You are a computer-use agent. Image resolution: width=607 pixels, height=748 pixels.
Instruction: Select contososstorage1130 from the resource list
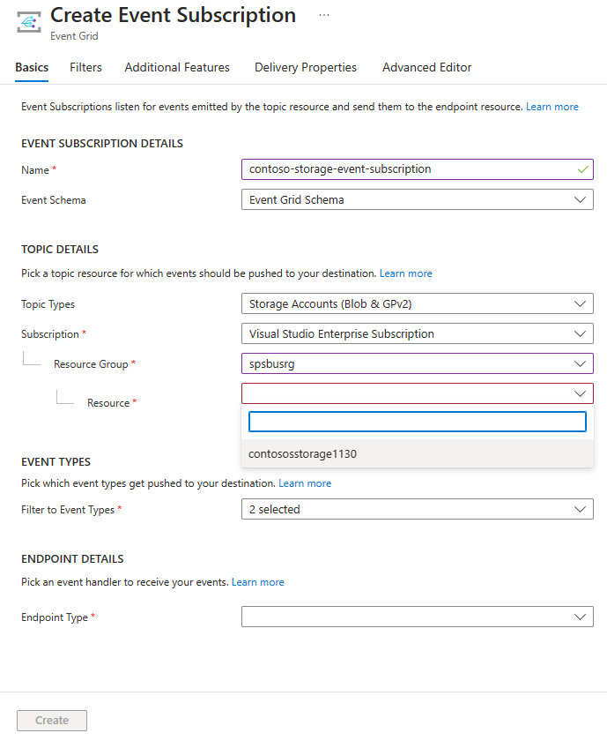point(303,453)
